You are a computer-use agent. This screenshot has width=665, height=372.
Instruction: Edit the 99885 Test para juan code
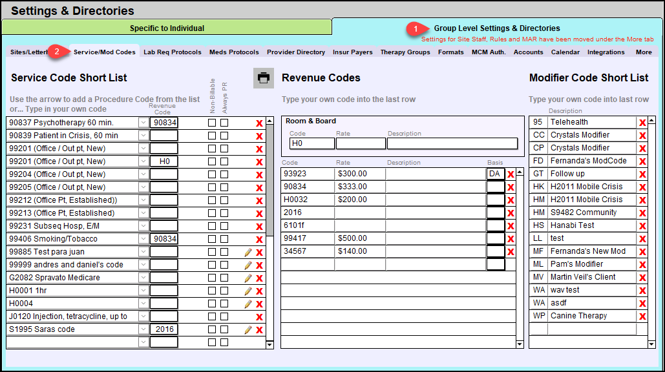(x=248, y=252)
